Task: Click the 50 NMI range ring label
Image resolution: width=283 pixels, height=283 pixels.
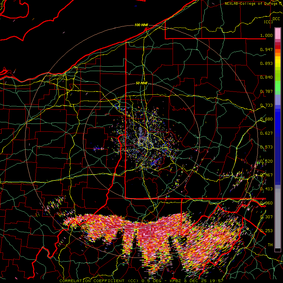Action: click(141, 83)
